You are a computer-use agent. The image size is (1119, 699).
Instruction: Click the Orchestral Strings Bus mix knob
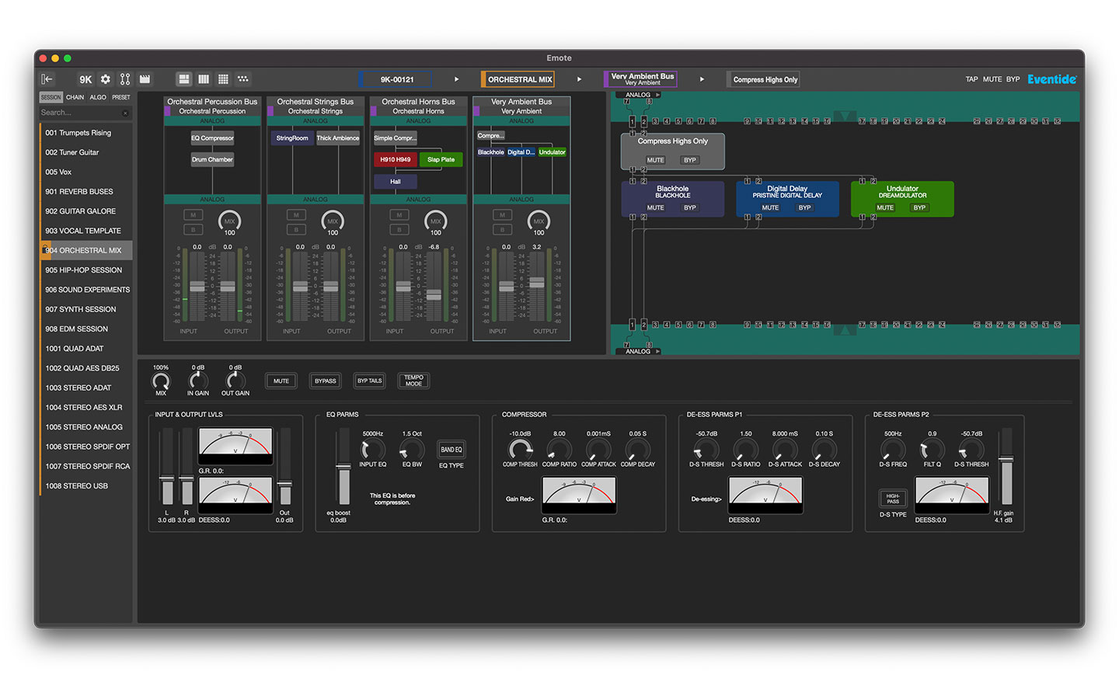333,221
